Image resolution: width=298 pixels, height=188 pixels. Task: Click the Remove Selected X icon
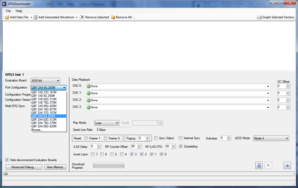pyautogui.click(x=82, y=17)
